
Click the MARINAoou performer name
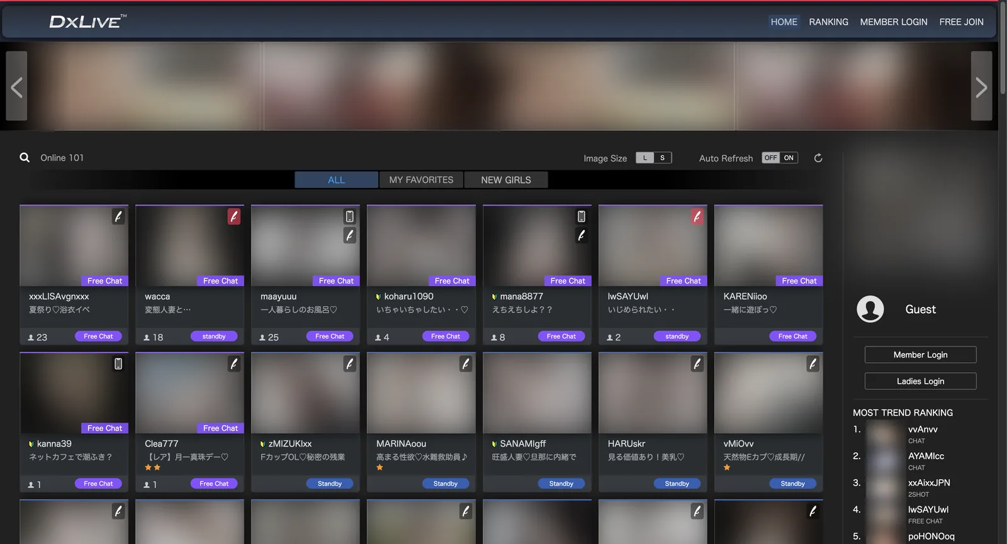[401, 443]
